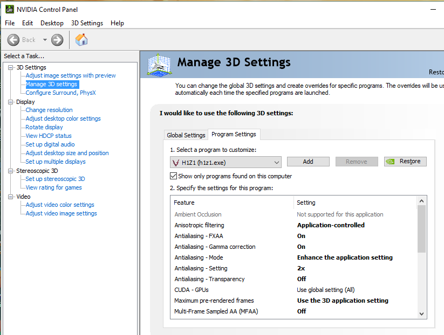
Task: Select the Antialiasing - Setting row
Action: click(293, 268)
